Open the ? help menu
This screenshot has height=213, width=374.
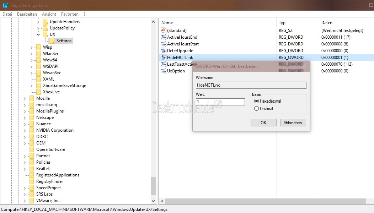pyautogui.click(x=85, y=14)
